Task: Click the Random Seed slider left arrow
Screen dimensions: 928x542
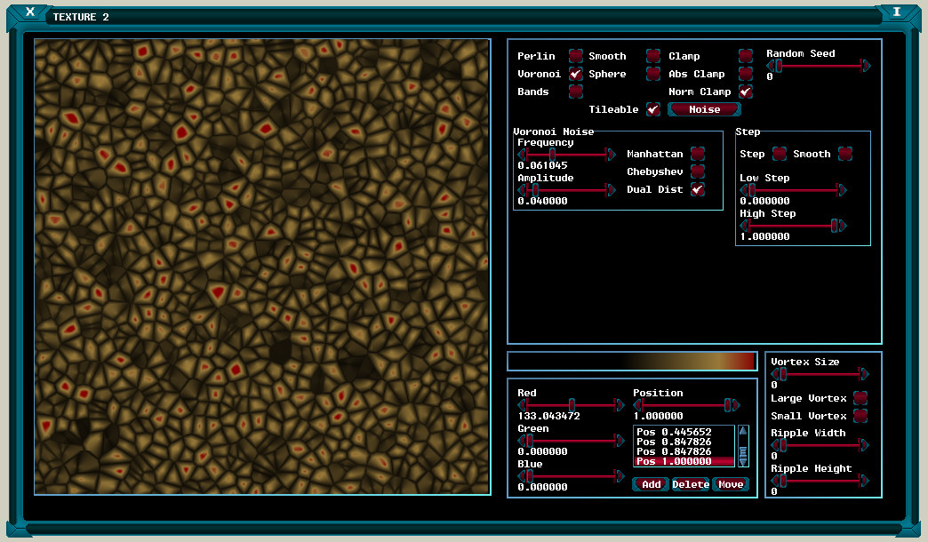Action: point(772,66)
